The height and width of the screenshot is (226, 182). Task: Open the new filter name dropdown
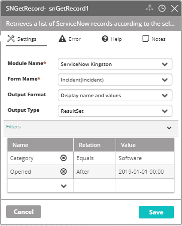[x=64, y=186]
